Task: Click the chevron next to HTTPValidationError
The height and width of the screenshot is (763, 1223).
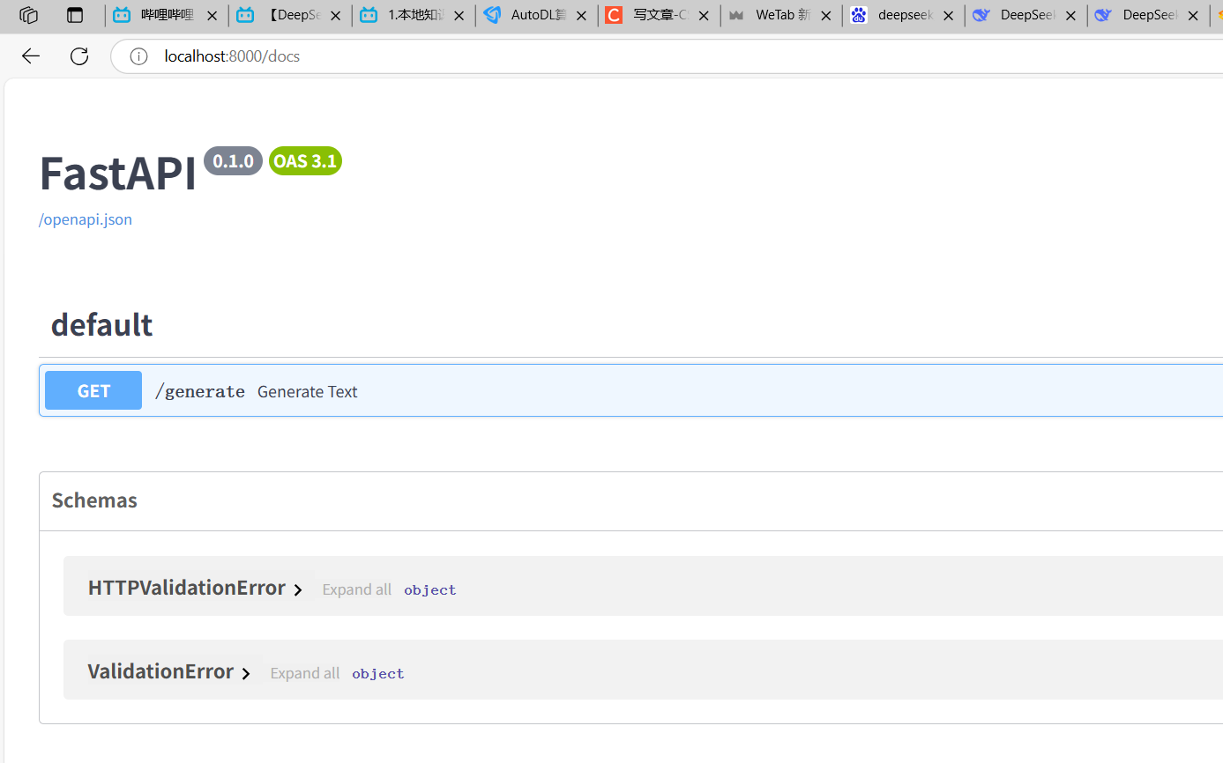Action: 298,589
